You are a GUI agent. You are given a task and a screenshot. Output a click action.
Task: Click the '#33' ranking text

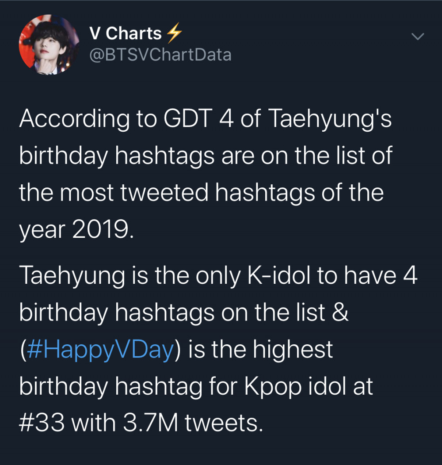(x=42, y=423)
